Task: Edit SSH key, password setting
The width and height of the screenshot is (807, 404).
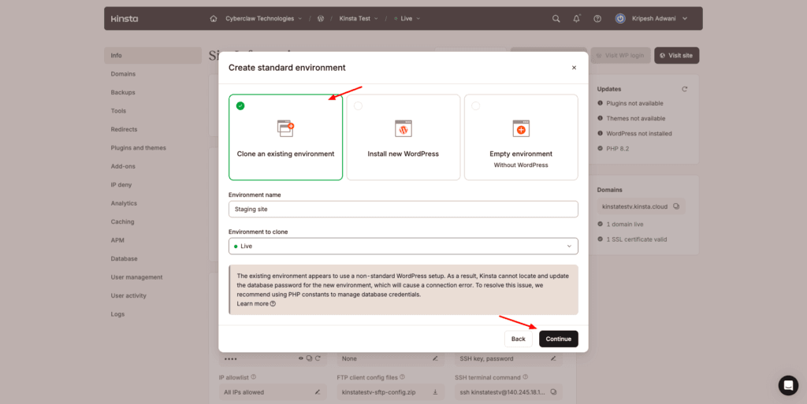Action: point(553,358)
